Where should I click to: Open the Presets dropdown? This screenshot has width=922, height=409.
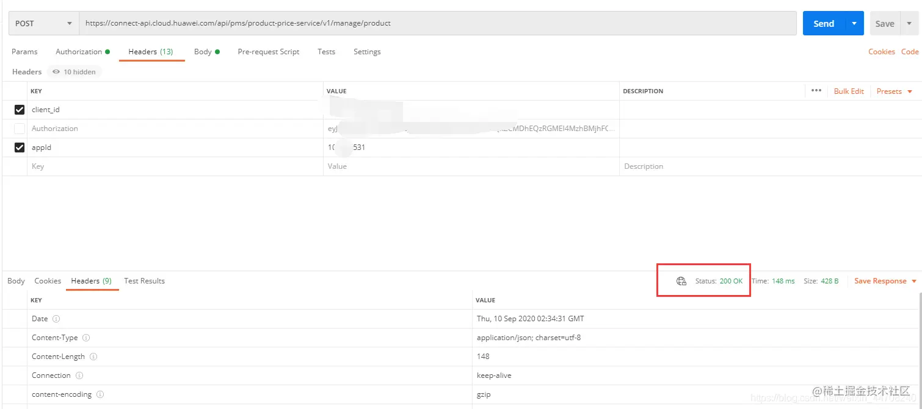[895, 91]
